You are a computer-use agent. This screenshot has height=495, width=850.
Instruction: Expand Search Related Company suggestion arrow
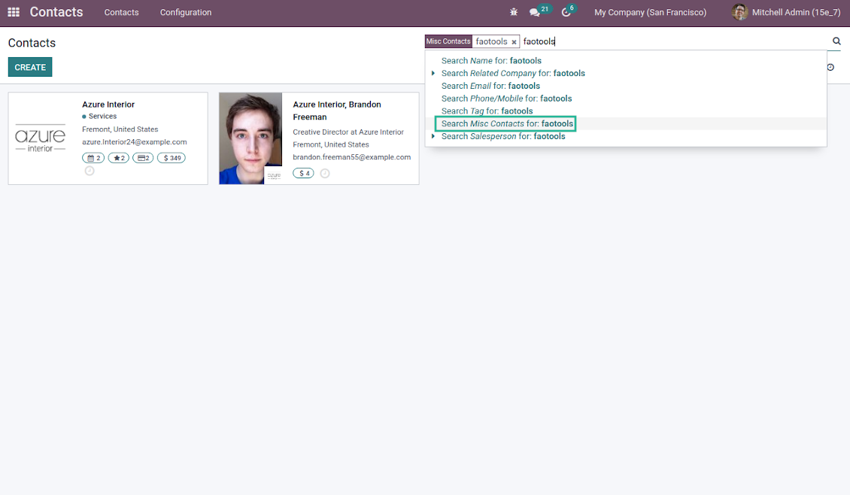coord(433,73)
